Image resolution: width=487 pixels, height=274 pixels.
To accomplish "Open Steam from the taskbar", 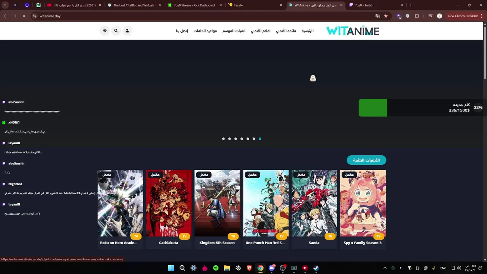I will point(316,268).
